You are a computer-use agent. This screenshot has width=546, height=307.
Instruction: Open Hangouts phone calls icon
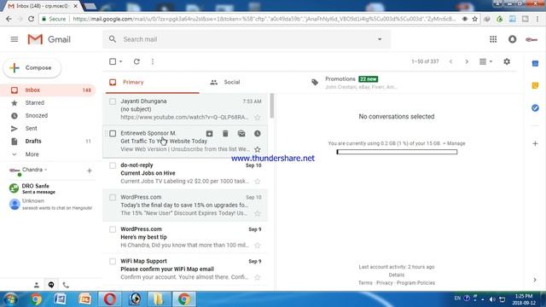(x=66, y=285)
